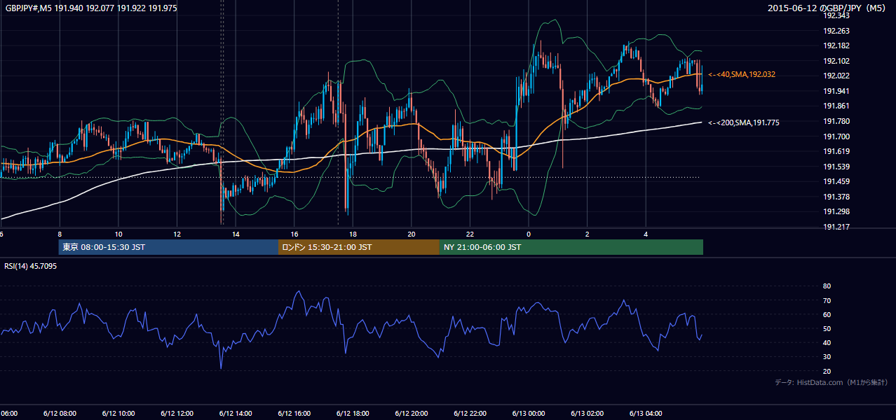
Task: Click the 2015-06-12 GBP/JPY (M5) title
Action: click(827, 8)
